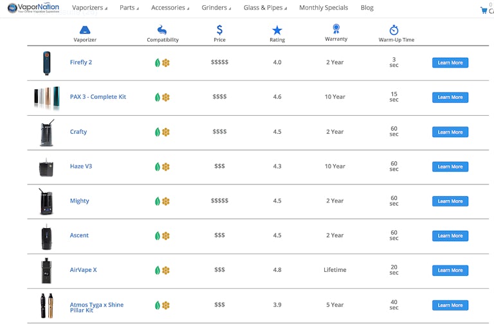This screenshot has width=494, height=324.
Task: Click the VaporNation logo
Action: [x=33, y=8]
